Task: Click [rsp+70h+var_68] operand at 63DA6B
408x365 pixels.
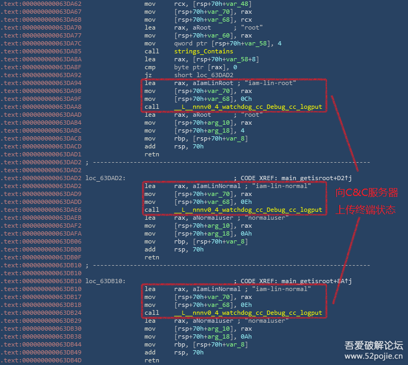Action: click(204, 20)
